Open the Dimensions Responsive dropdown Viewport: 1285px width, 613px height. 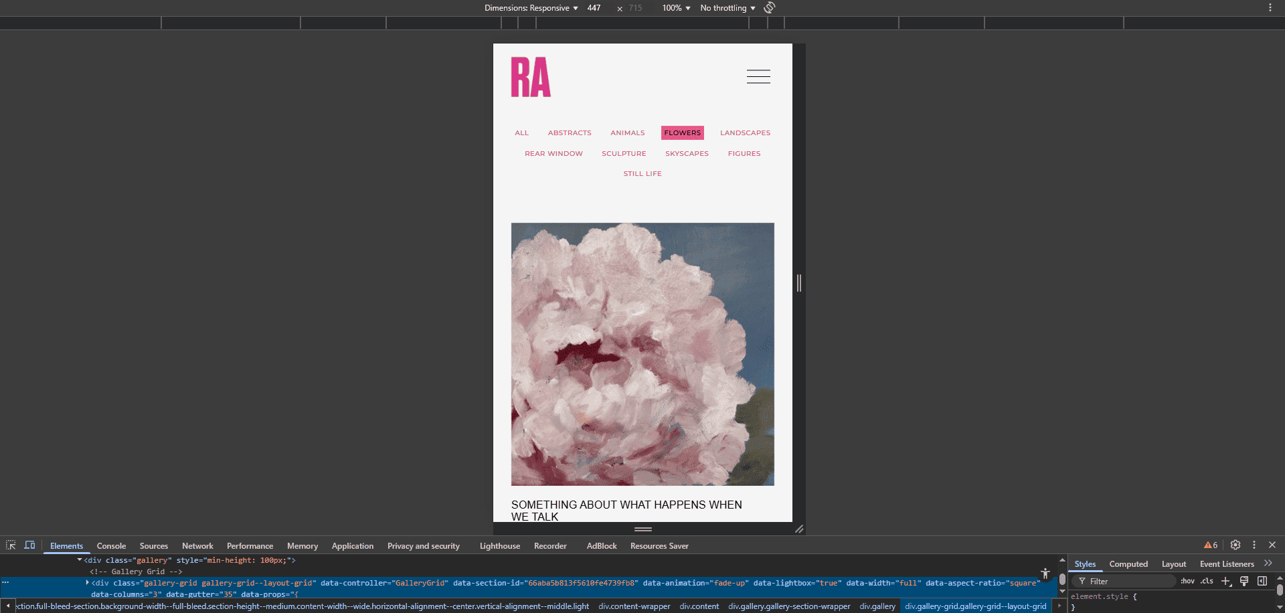click(531, 8)
